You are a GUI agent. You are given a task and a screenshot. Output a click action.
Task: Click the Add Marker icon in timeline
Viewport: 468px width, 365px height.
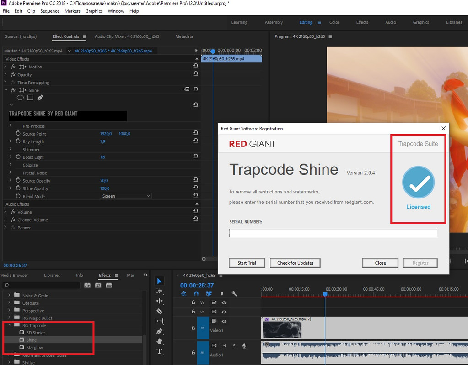(x=222, y=293)
